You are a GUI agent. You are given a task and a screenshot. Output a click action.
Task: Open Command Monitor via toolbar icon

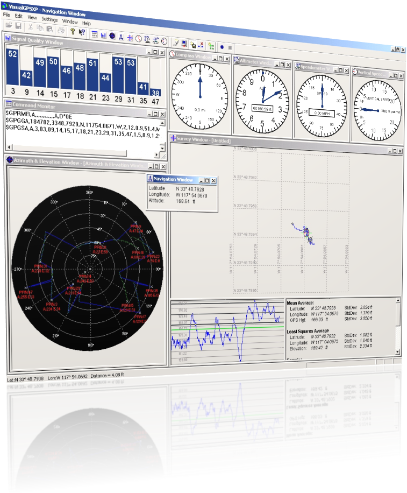(x=94, y=34)
